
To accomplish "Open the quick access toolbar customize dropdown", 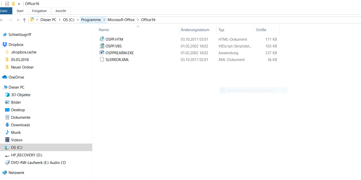I will click(x=19, y=4).
